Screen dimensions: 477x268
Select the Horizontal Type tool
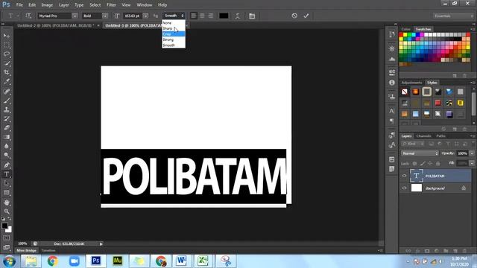(x=7, y=174)
